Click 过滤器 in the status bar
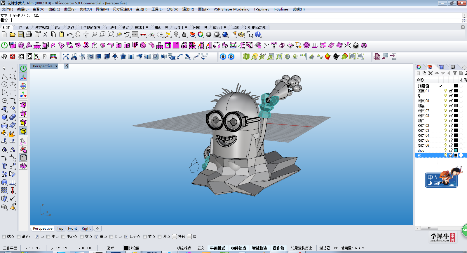The width and height of the screenshot is (467, 253). coord(325,248)
